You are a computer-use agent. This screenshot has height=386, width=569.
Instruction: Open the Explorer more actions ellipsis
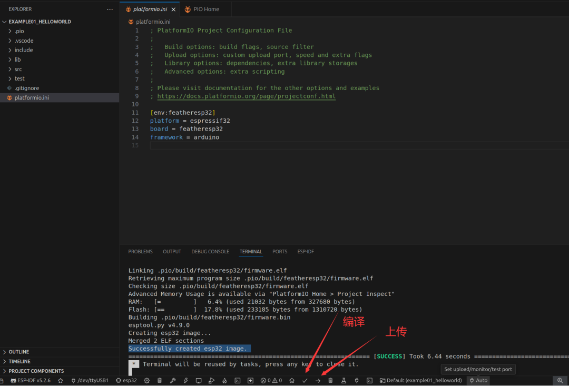[110, 9]
